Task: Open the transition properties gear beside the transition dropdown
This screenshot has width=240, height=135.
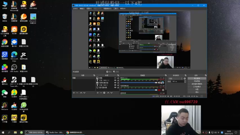Action: pos(185,79)
